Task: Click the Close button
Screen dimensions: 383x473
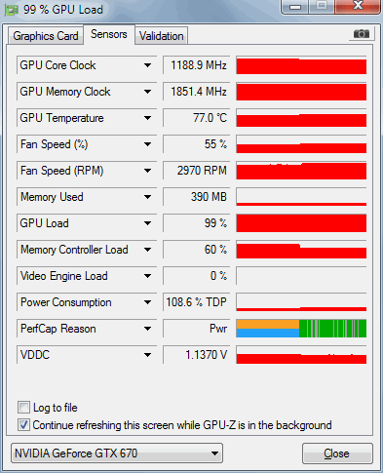Action: click(x=337, y=453)
